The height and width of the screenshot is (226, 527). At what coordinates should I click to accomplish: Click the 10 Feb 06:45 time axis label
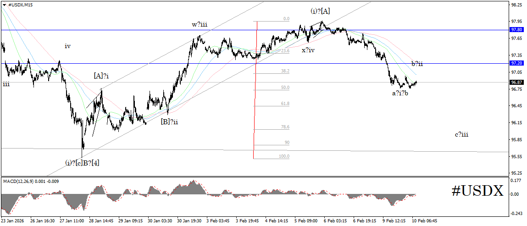425,221
